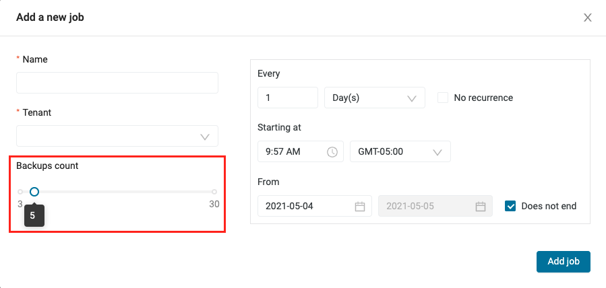The height and width of the screenshot is (288, 606).
Task: Enable the No recurrence checkbox
Action: tap(443, 98)
